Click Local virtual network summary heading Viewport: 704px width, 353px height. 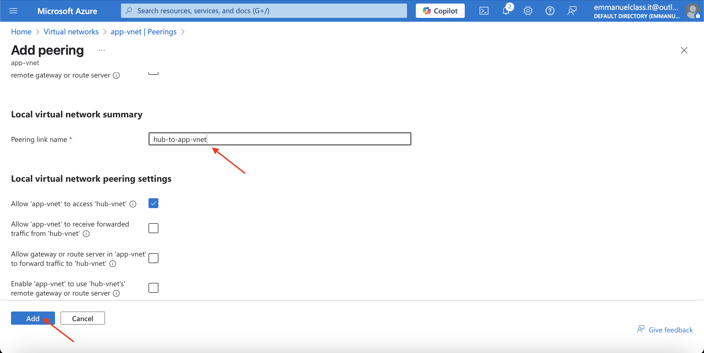pos(77,114)
